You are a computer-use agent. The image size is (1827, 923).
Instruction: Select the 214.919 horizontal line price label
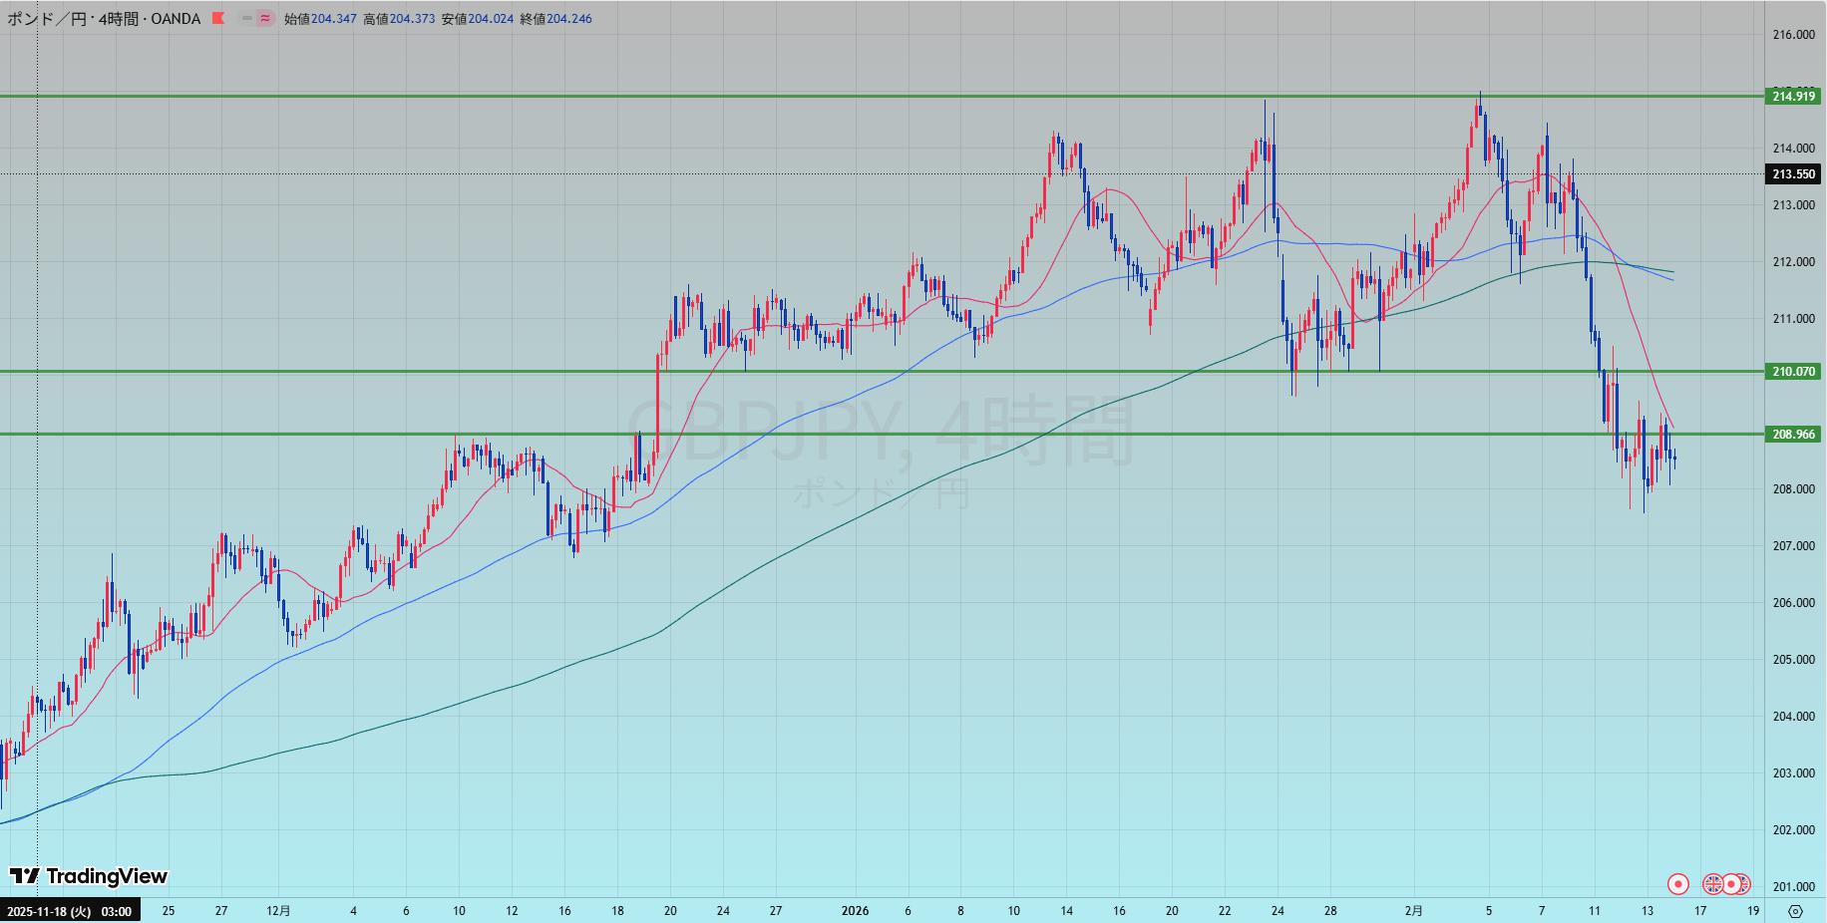click(1793, 97)
